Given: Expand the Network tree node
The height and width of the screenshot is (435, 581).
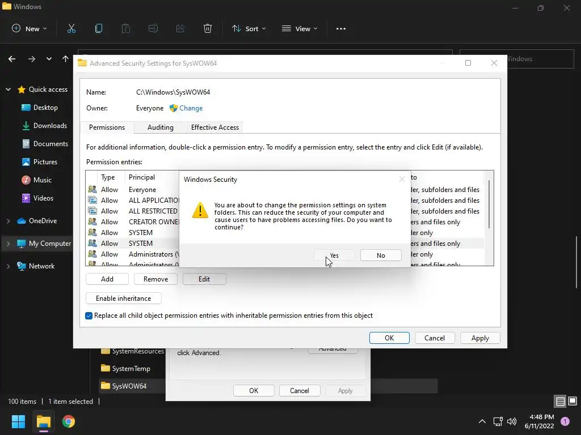Looking at the screenshot, I should pyautogui.click(x=8, y=266).
